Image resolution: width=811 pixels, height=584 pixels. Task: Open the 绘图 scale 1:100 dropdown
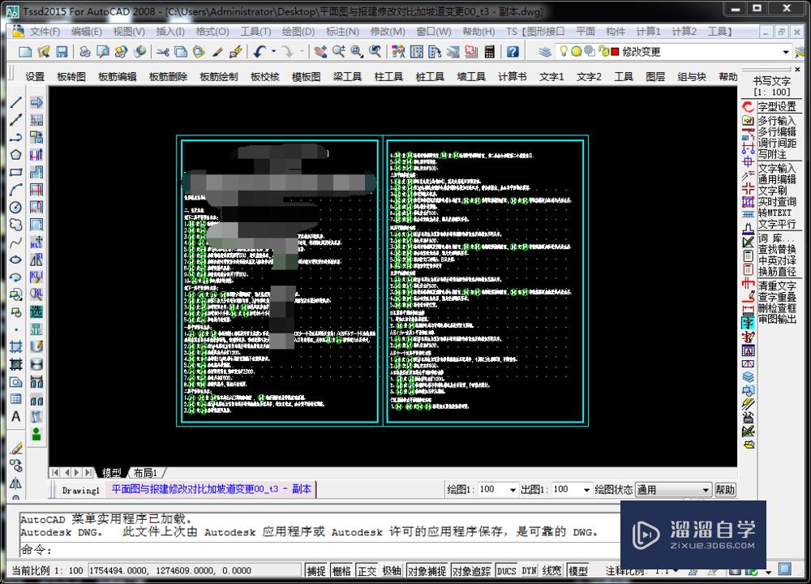514,490
